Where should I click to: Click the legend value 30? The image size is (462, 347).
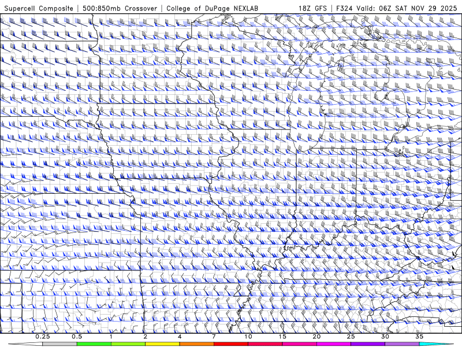click(x=385, y=337)
